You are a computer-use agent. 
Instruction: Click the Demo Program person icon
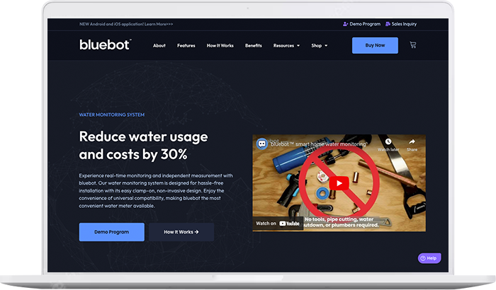coord(346,24)
